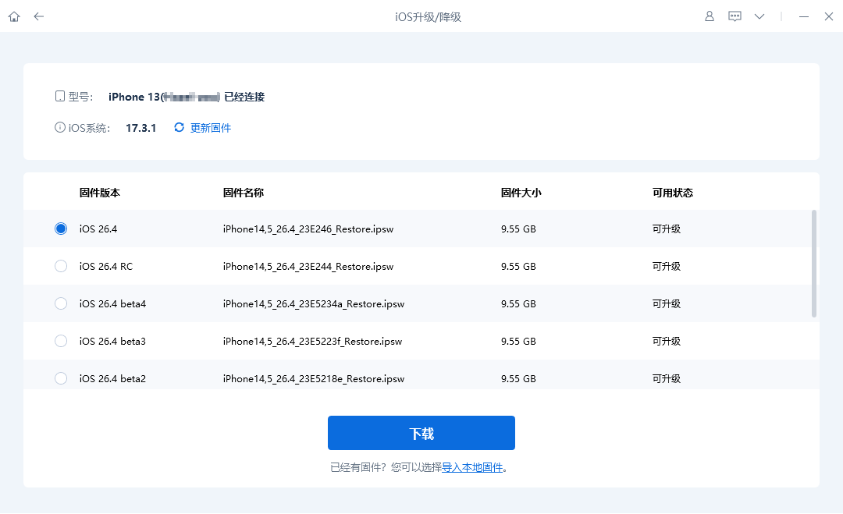
Task: Click the refresh icon beside 更新固件
Action: pos(178,127)
